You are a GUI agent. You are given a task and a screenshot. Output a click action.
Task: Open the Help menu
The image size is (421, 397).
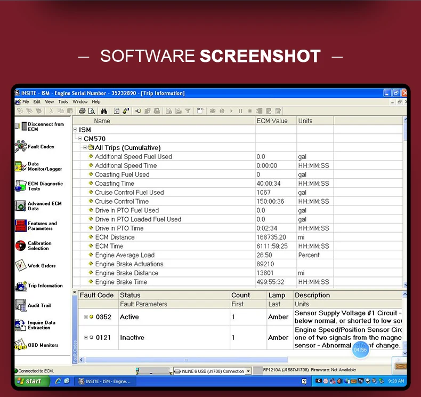[96, 101]
